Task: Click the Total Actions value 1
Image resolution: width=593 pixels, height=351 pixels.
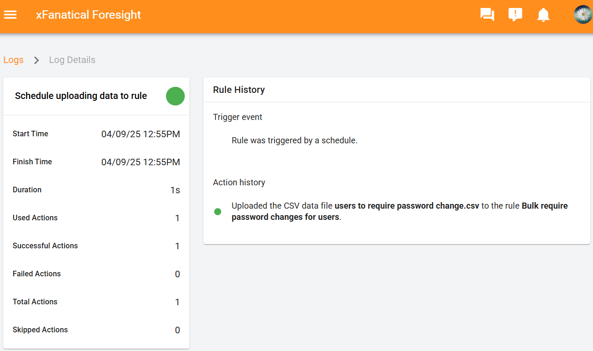Action: pyautogui.click(x=177, y=302)
